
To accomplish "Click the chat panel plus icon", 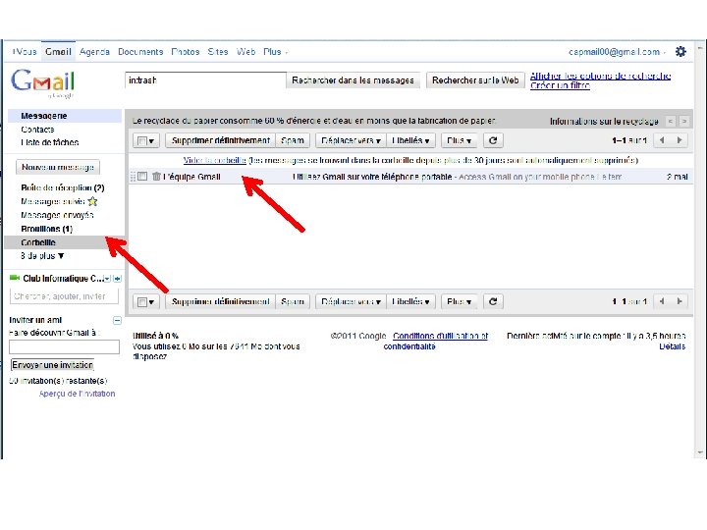I will pyautogui.click(x=117, y=279).
